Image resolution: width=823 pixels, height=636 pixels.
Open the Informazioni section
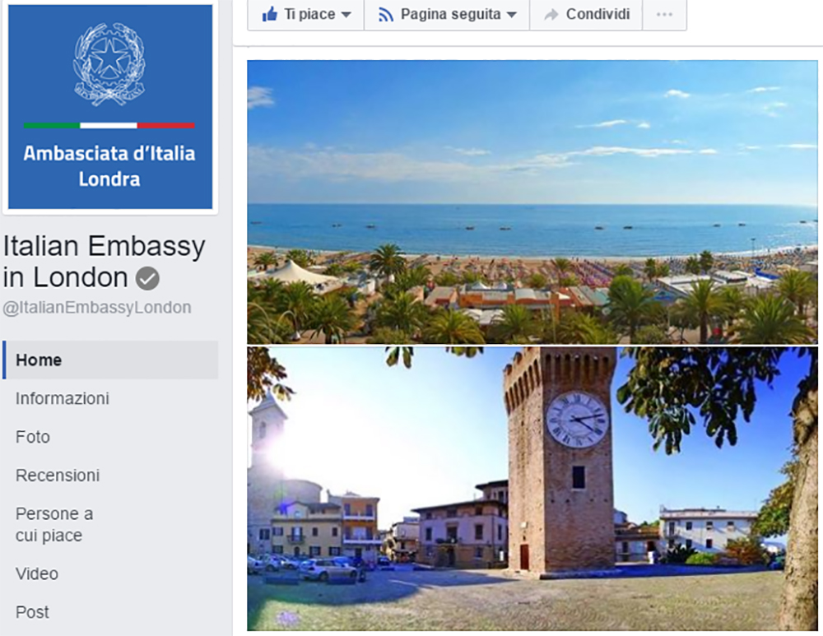pyautogui.click(x=63, y=398)
